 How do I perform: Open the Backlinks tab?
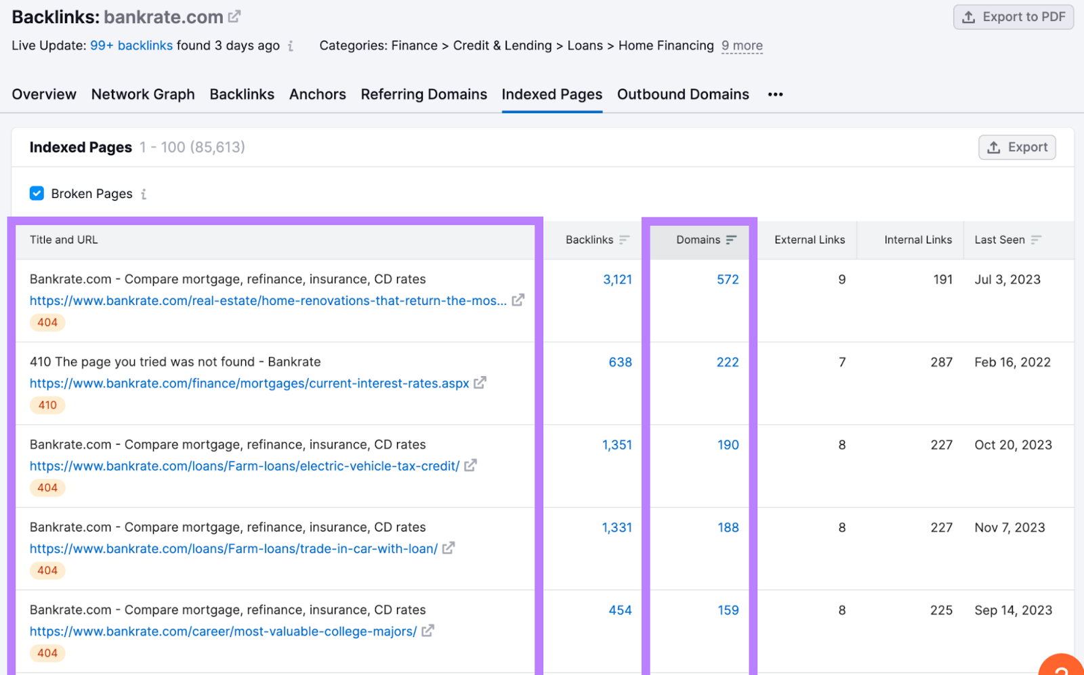pyautogui.click(x=242, y=94)
